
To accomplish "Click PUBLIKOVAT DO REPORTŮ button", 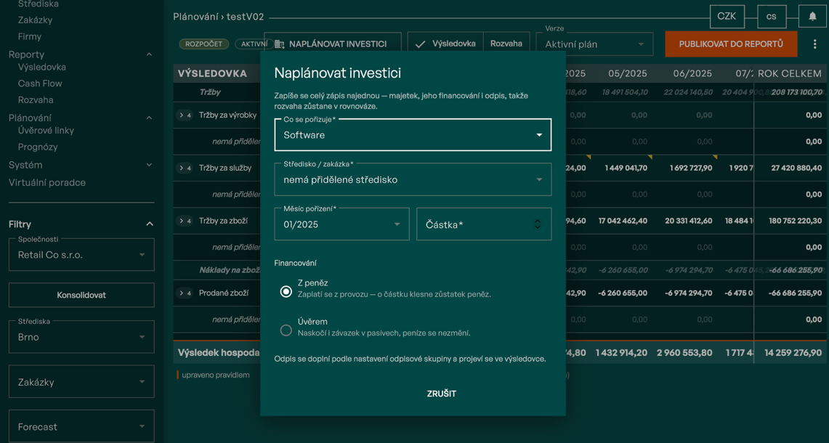I will (731, 44).
